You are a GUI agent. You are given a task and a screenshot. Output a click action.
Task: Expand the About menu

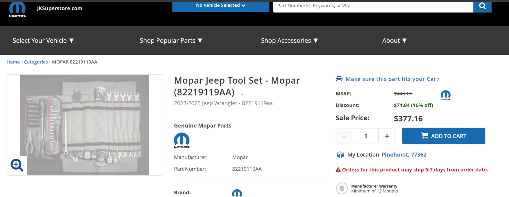coord(394,40)
